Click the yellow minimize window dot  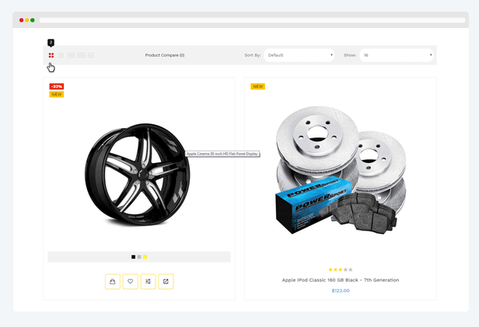27,20
